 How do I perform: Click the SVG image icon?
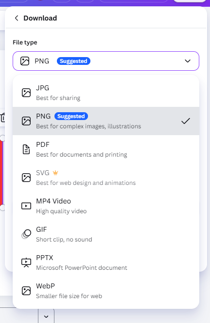26,178
